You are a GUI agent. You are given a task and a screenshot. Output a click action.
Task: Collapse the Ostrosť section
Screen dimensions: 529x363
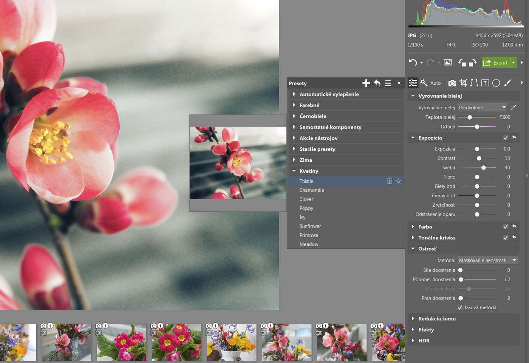413,248
